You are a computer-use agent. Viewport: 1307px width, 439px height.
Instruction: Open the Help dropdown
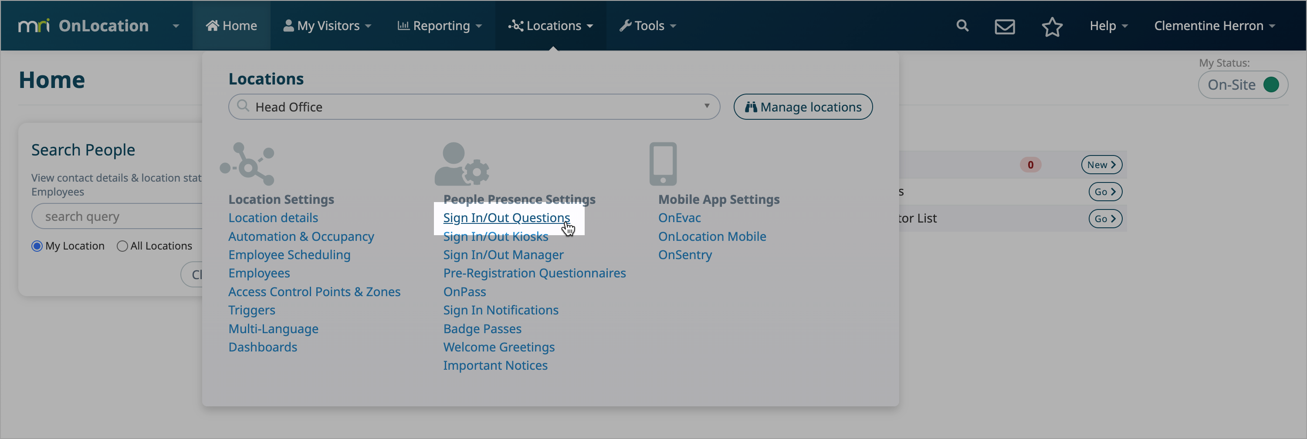[x=1109, y=26]
